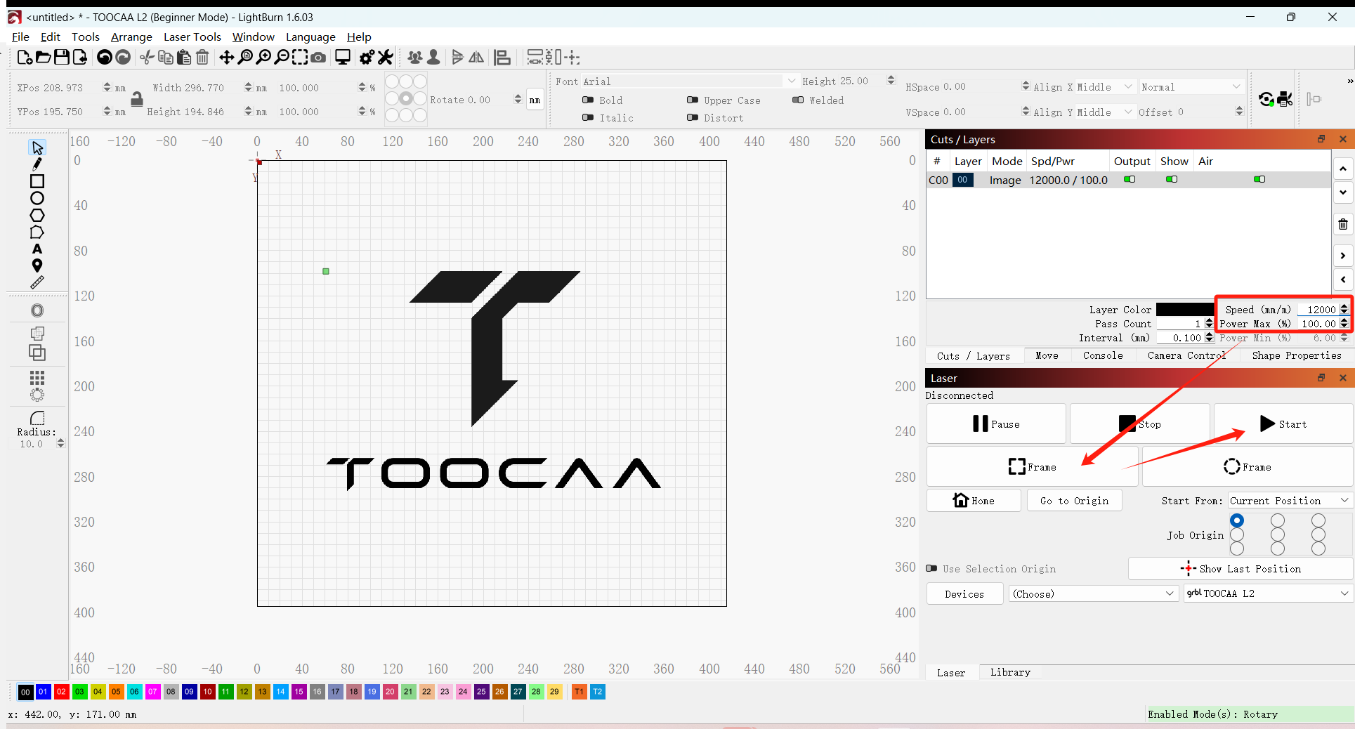Pick green palette color 03
1355x729 pixels.
coord(79,692)
